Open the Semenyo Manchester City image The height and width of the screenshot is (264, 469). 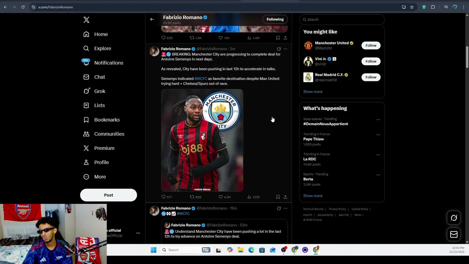(x=202, y=140)
